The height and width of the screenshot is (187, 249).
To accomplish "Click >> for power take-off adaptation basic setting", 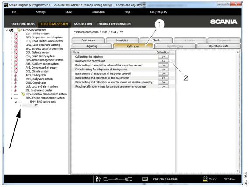I will coord(163,74).
